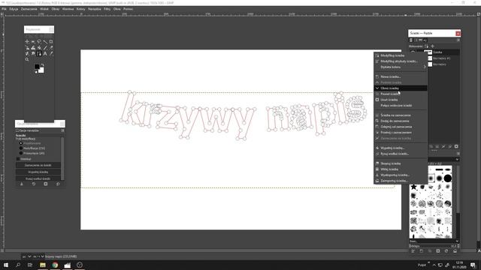Select the Text tool (A icon)

[x=45, y=53]
